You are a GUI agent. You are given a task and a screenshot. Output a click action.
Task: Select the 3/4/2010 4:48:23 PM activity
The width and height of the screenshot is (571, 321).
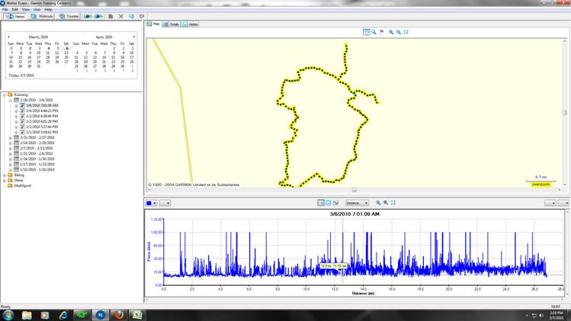[x=42, y=111]
